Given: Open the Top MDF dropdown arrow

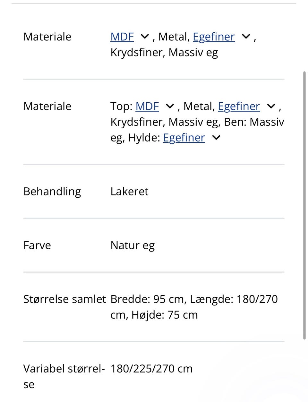Looking at the screenshot, I should point(169,106).
